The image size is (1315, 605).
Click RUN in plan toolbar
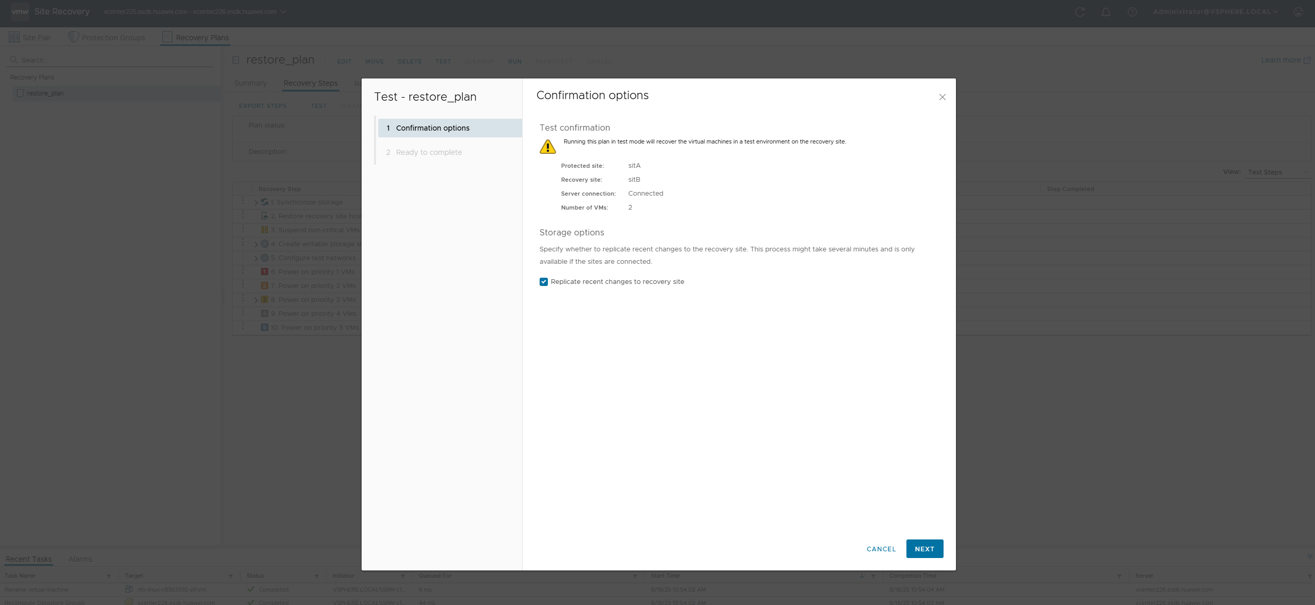[x=515, y=61]
